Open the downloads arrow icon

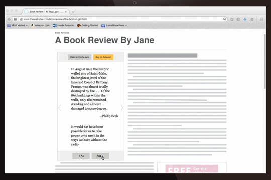click(x=245, y=19)
